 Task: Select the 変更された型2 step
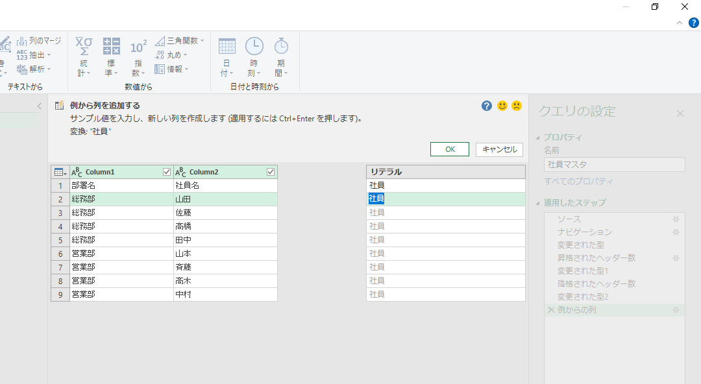[x=614, y=297]
